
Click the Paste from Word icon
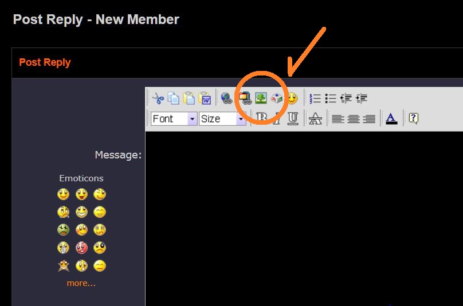(x=205, y=98)
